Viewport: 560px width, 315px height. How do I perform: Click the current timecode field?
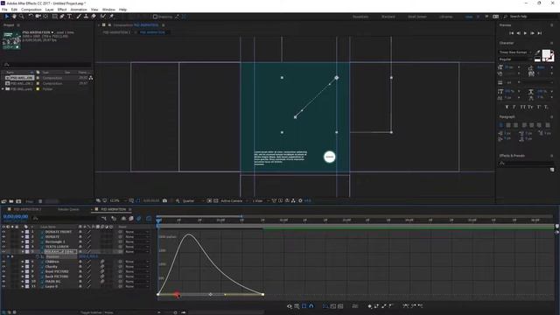click(16, 217)
